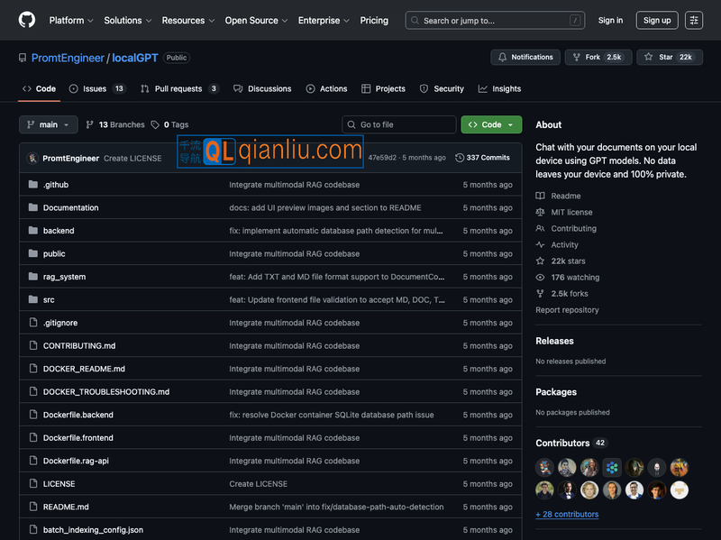721x540 pixels.
Task: Click the Notifications bell button
Action: tap(525, 57)
